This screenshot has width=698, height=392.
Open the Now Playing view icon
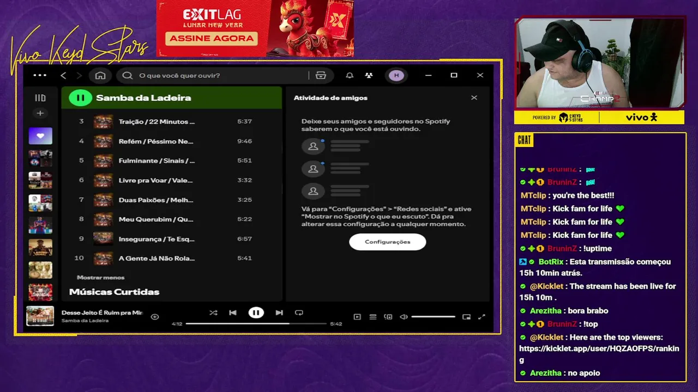point(357,316)
